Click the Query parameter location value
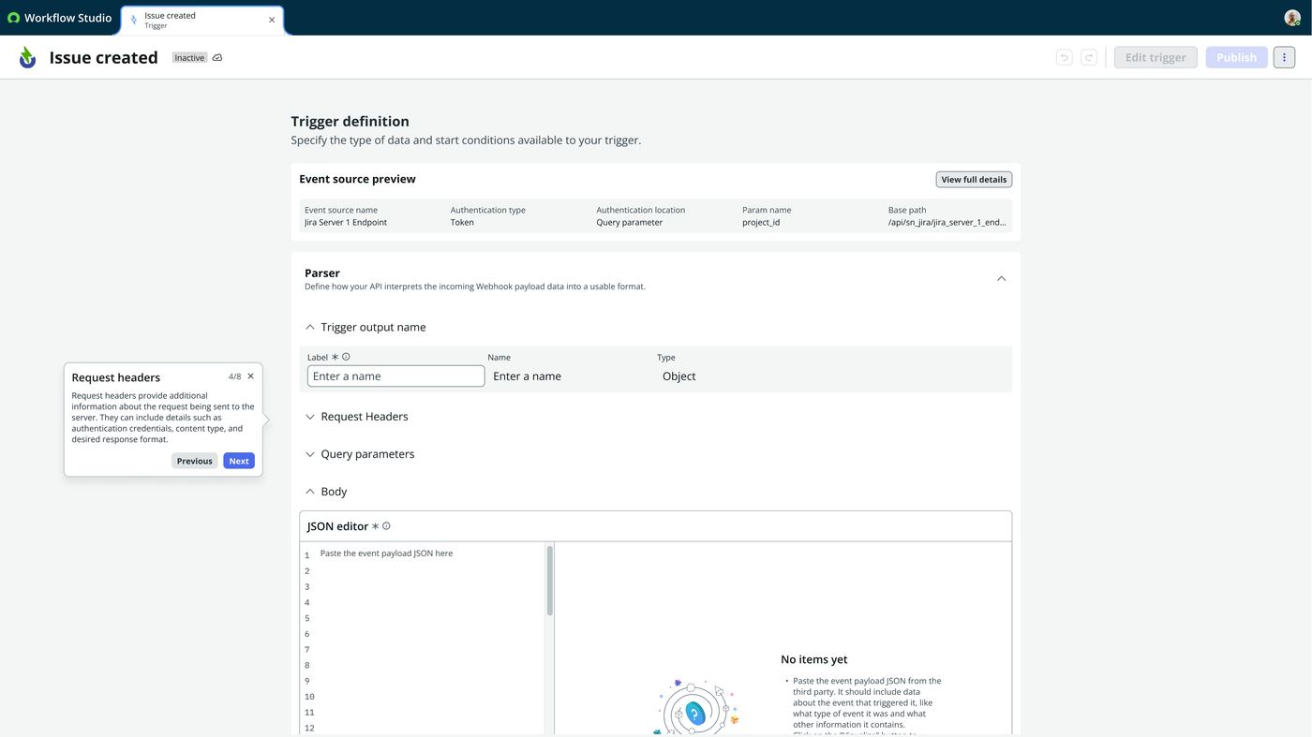The height and width of the screenshot is (737, 1312). click(x=630, y=223)
